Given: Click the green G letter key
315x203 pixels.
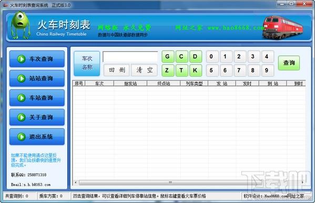Looking at the screenshot, I should tap(168, 56).
